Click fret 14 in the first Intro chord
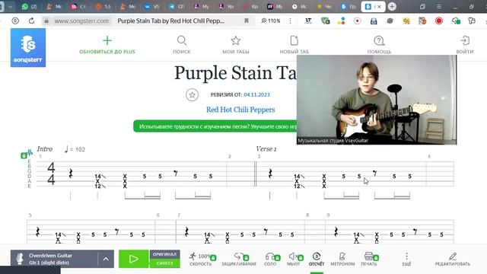The image size is (487, 274). (x=98, y=176)
